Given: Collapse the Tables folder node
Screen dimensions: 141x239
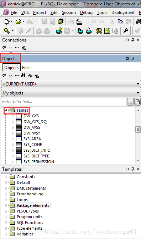Looking at the screenshot, I should coord(6,110).
